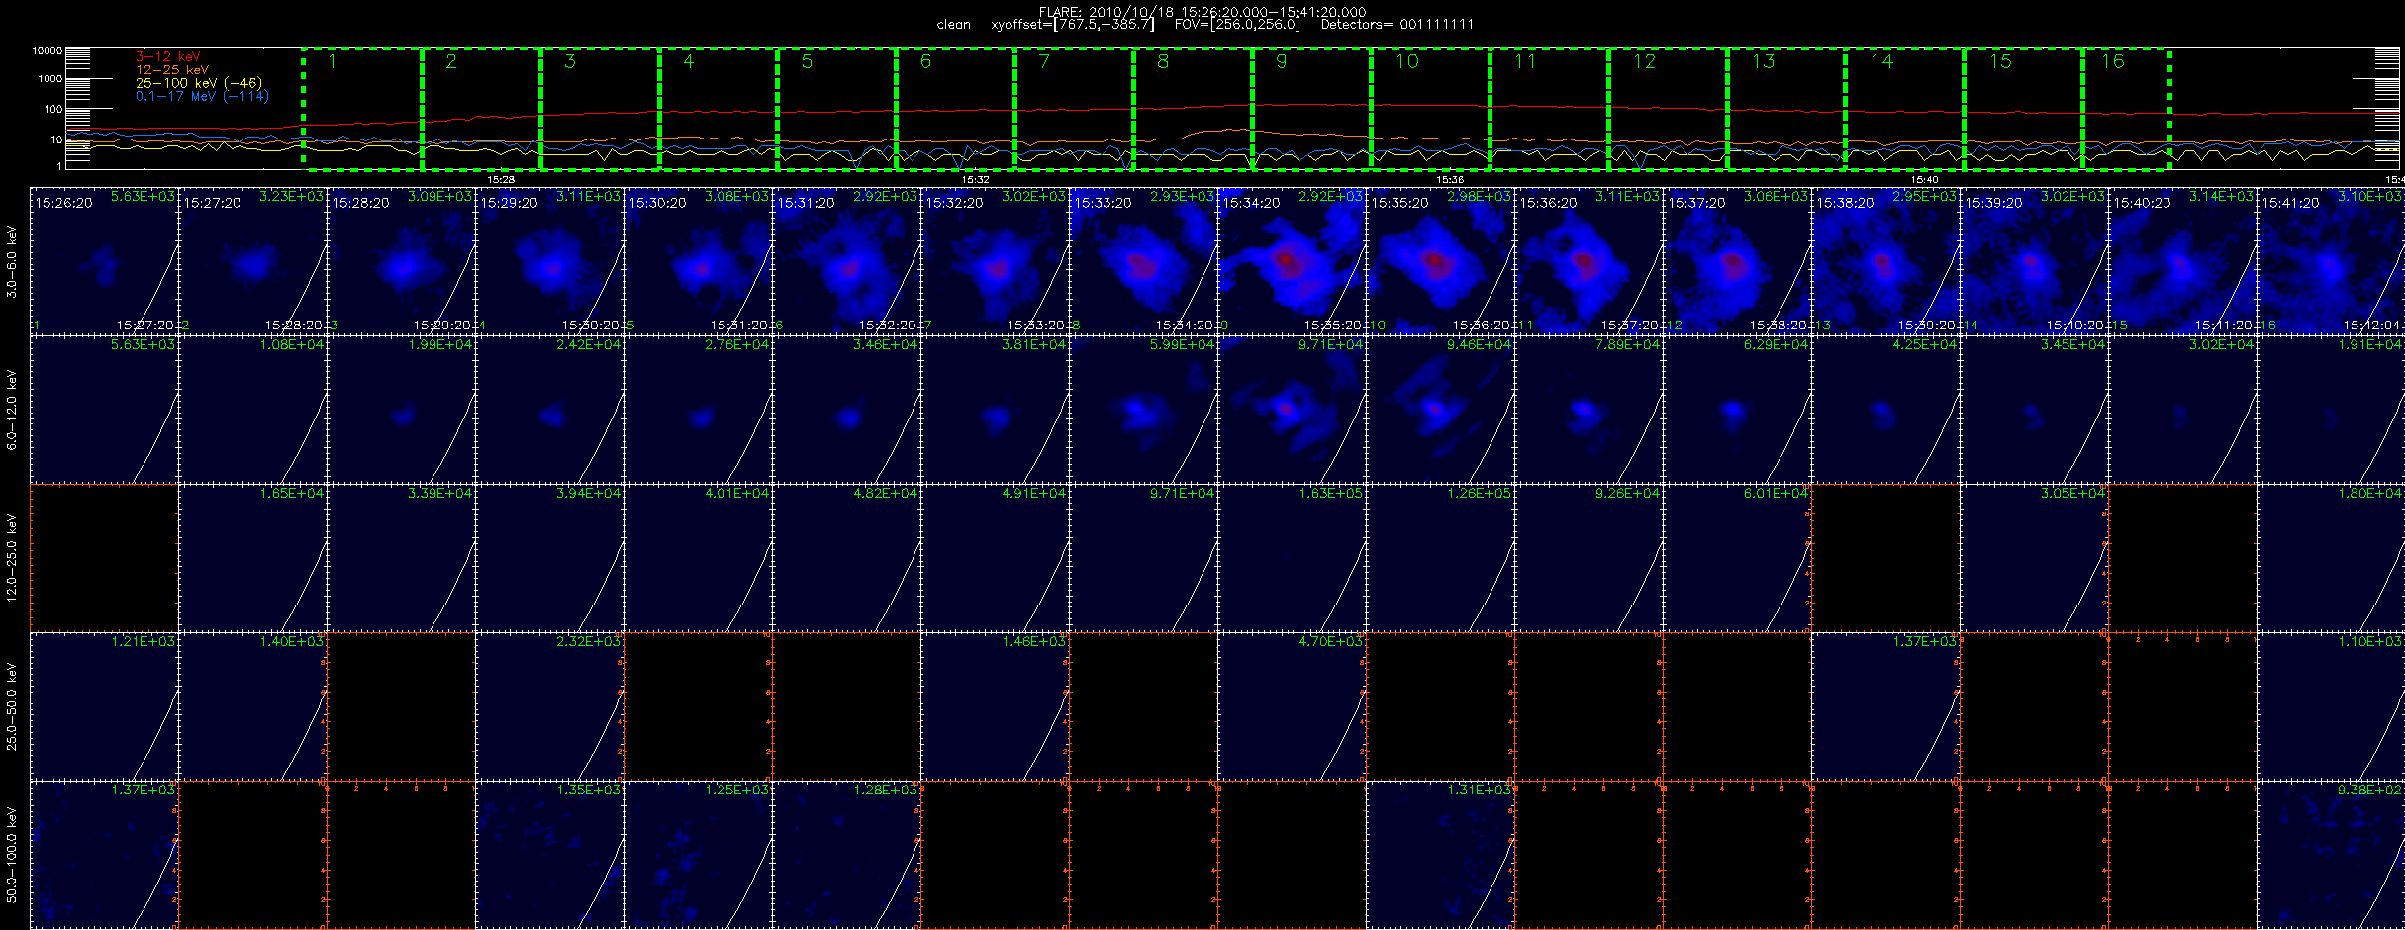View the 3.0-6.0 keV image starting 15:32:20

click(995, 261)
